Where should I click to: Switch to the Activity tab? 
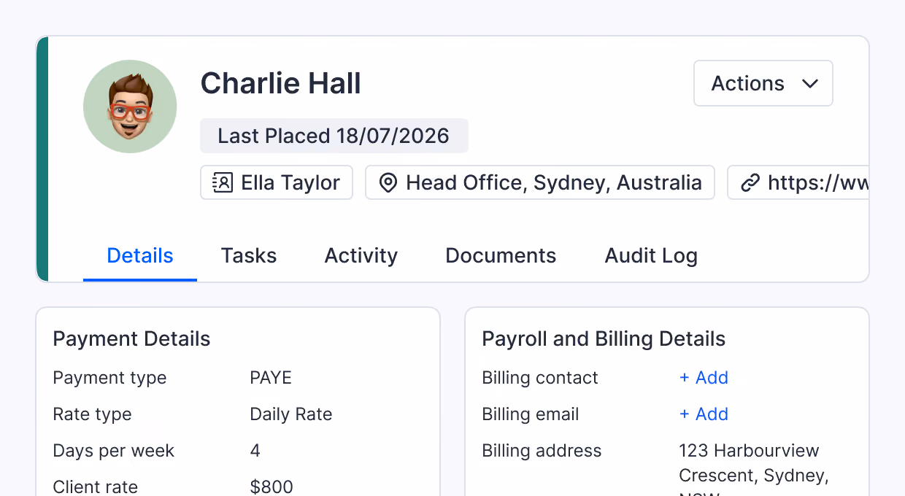click(361, 256)
